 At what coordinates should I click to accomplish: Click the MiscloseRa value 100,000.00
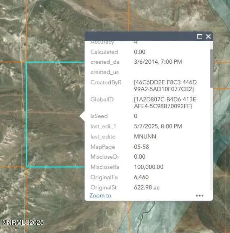[149, 167]
